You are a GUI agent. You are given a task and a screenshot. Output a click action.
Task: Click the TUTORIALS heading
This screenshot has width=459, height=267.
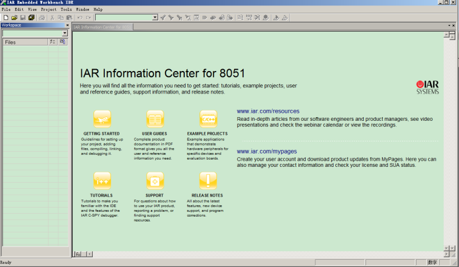[101, 195]
